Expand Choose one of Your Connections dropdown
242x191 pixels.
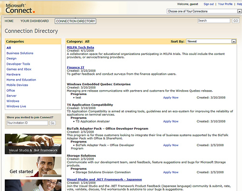[204, 11]
